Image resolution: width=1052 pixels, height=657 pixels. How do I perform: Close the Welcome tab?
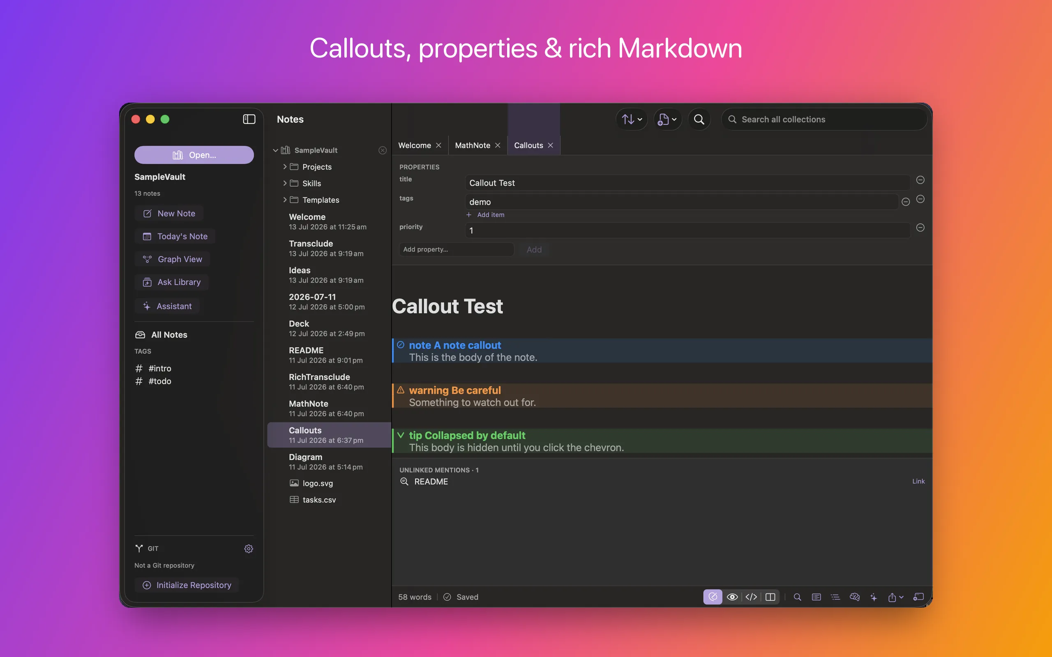pos(438,145)
